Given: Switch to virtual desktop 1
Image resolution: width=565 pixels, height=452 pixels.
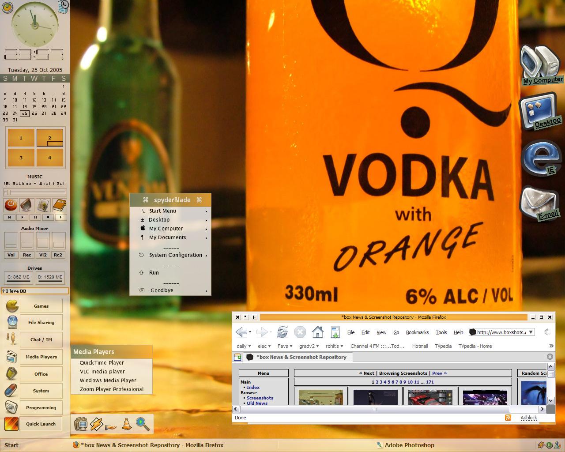Looking at the screenshot, I should click(21, 138).
